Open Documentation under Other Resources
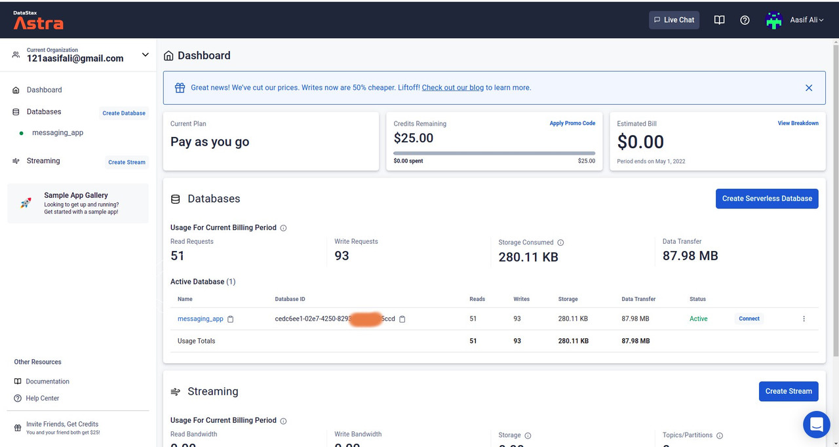This screenshot has width=839, height=447. pos(47,381)
